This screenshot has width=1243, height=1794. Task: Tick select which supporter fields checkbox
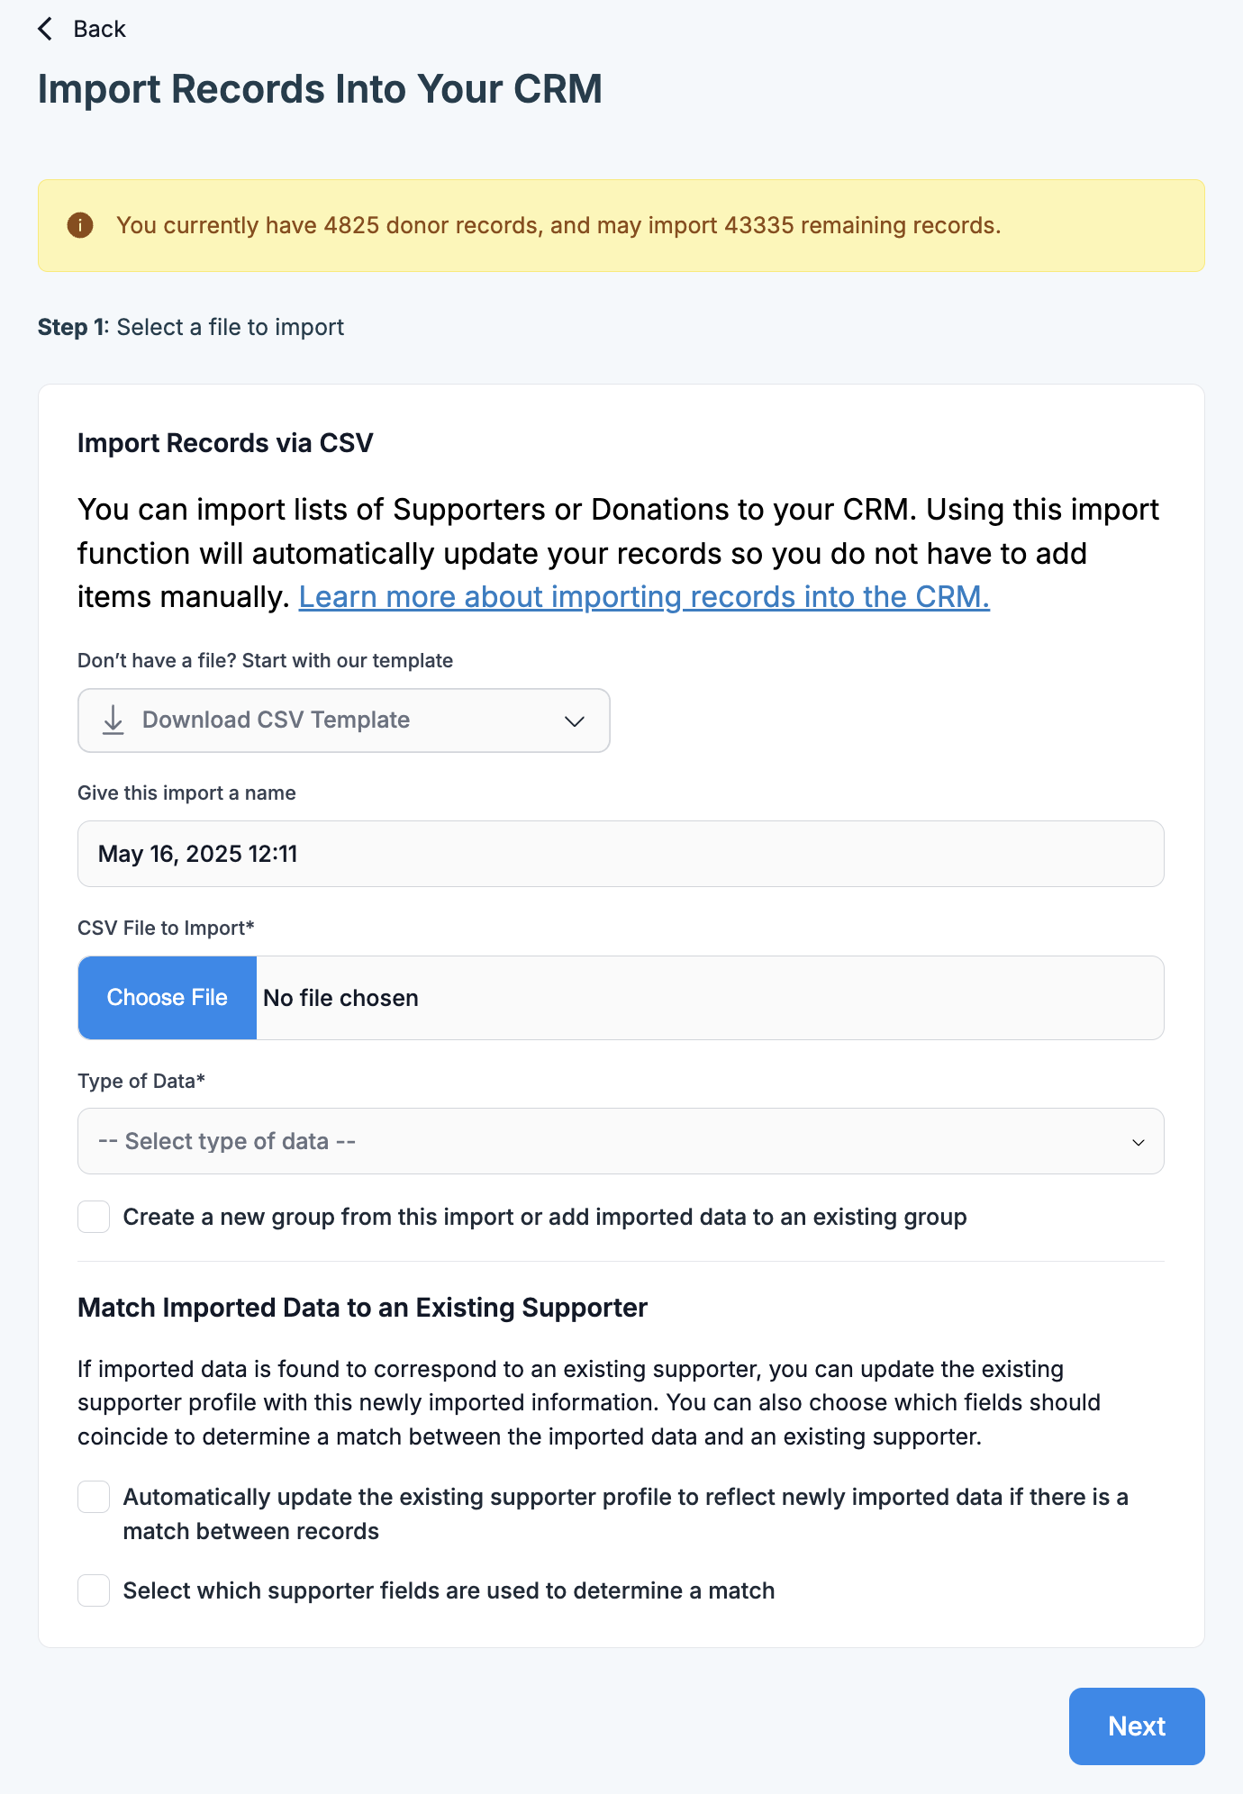(94, 1590)
